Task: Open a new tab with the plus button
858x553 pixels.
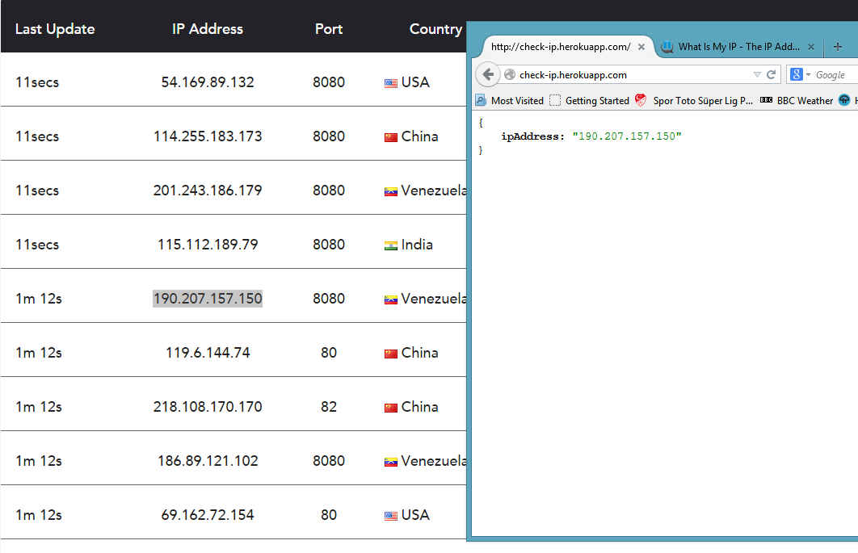Action: tap(838, 47)
